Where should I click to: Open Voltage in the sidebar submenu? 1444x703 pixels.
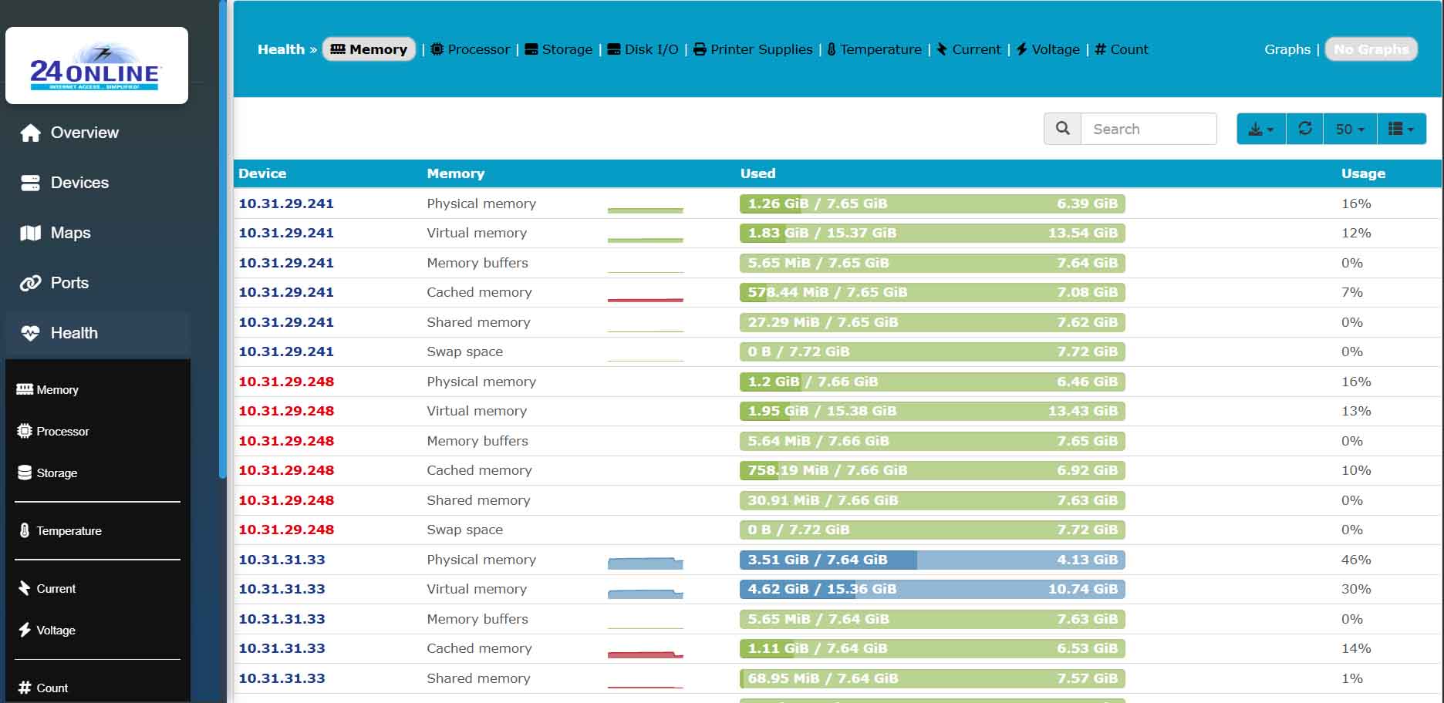(47, 631)
